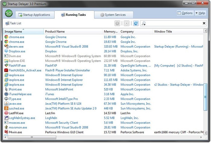
Task: Switch to the Startup Applications tab
Action: click(34, 15)
